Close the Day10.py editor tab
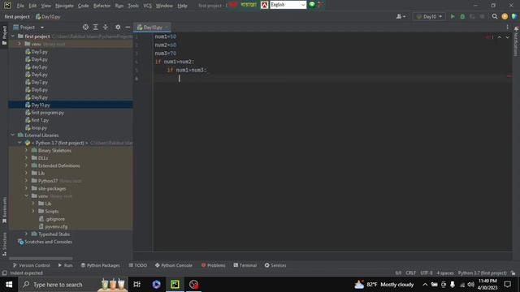Image resolution: width=520 pixels, height=292 pixels. (167, 27)
